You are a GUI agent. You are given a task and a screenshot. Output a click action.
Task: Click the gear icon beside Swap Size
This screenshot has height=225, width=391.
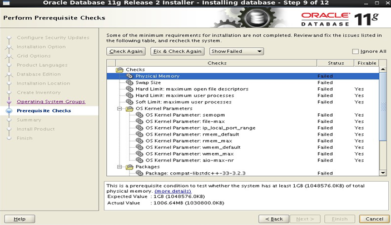coord(130,82)
